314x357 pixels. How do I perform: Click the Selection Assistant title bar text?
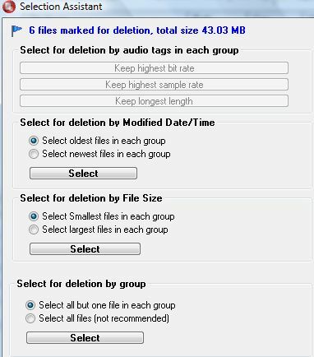point(61,6)
